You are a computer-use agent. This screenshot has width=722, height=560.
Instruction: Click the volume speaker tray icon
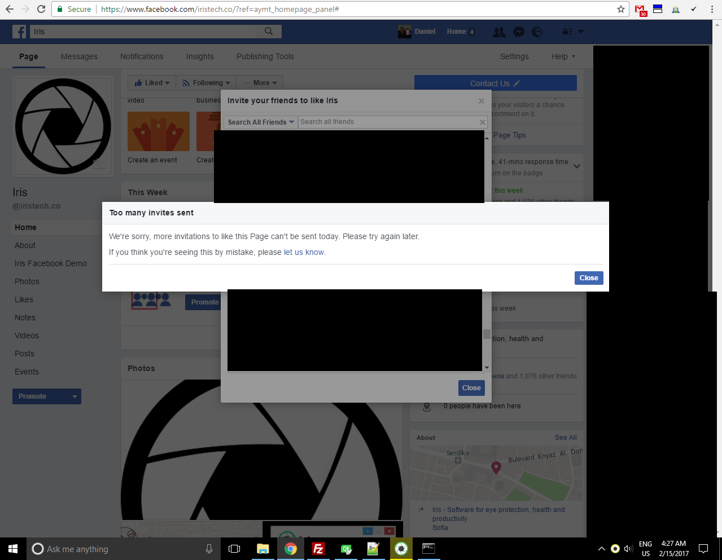[628, 549]
